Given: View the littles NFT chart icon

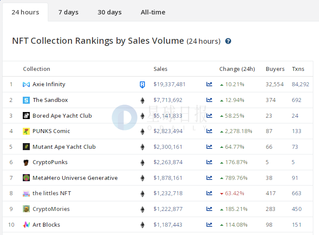Looking at the screenshot, I should [209, 193].
